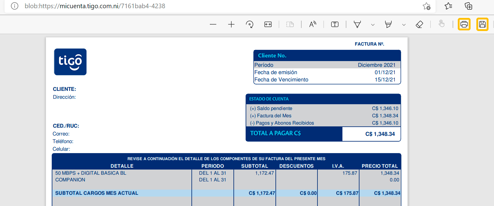Zoom out of the PDF with minus
This screenshot has width=494, height=206.
[213, 24]
